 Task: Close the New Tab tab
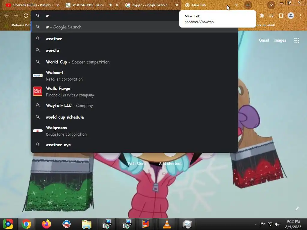(x=237, y=5)
